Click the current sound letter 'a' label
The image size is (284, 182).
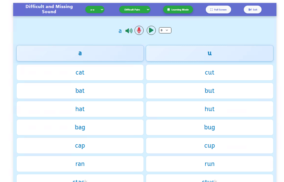120,31
